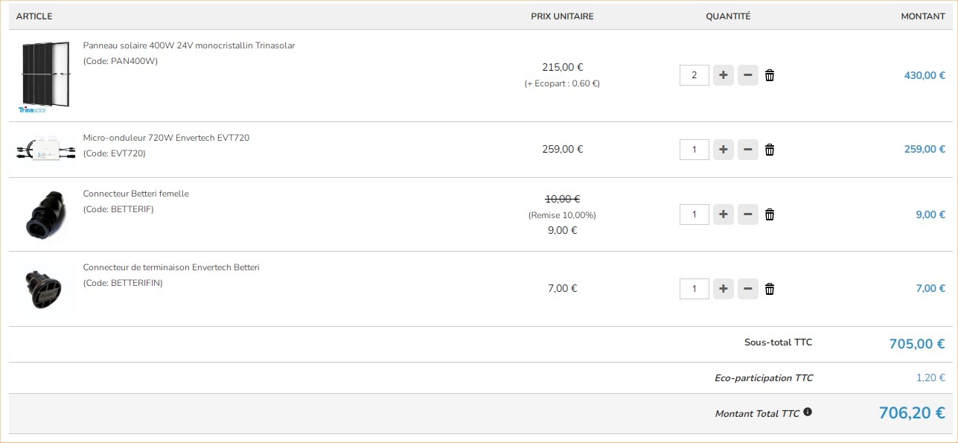This screenshot has width=958, height=443.
Task: Trash the Connecteur Betteri femelle line
Action: (770, 214)
